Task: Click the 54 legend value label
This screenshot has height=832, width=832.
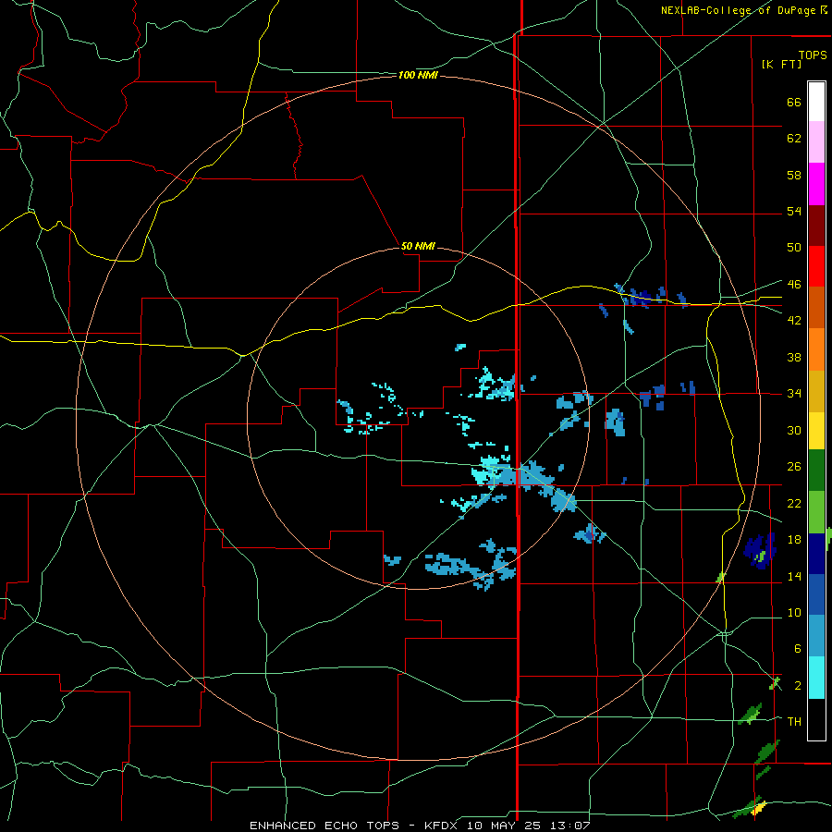Action: [794, 211]
